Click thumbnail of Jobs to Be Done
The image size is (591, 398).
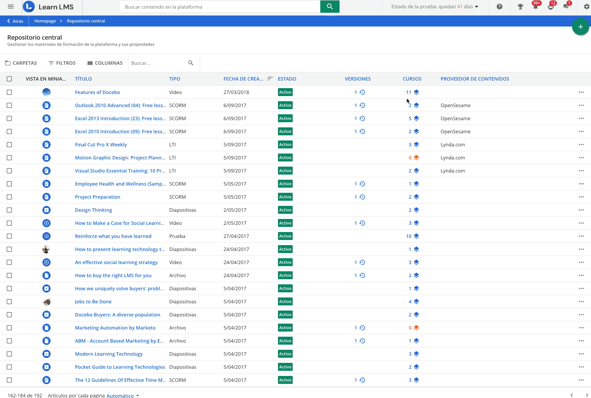click(x=46, y=302)
